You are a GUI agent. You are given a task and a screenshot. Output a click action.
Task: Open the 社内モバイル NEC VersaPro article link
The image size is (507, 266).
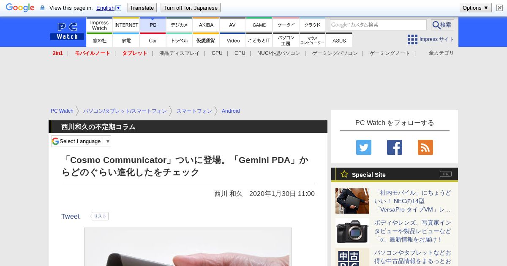pyautogui.click(x=413, y=201)
